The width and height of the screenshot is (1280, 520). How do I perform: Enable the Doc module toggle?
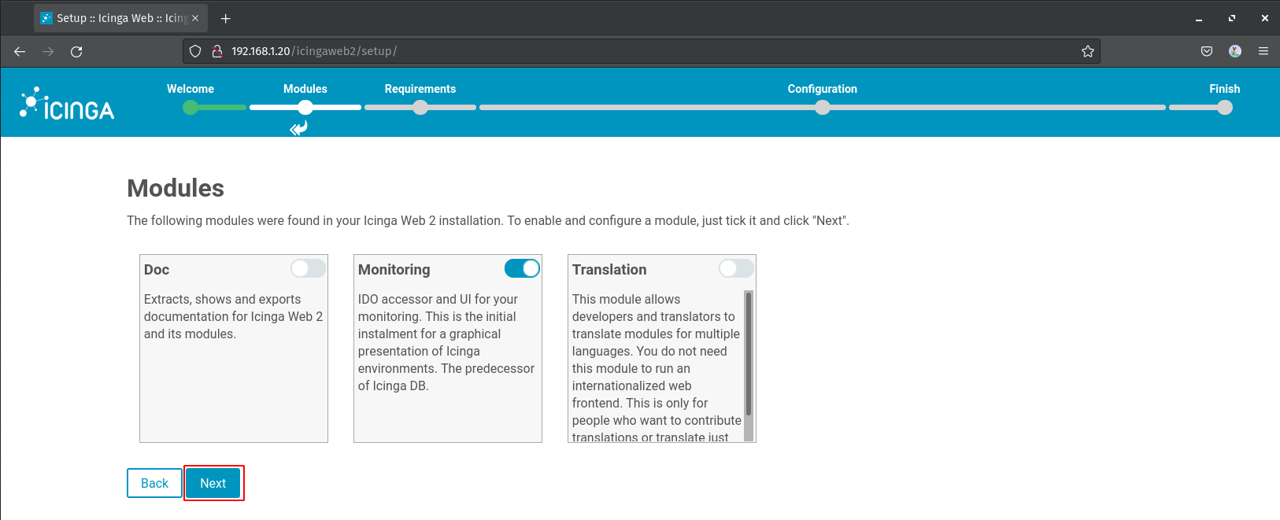pos(308,268)
